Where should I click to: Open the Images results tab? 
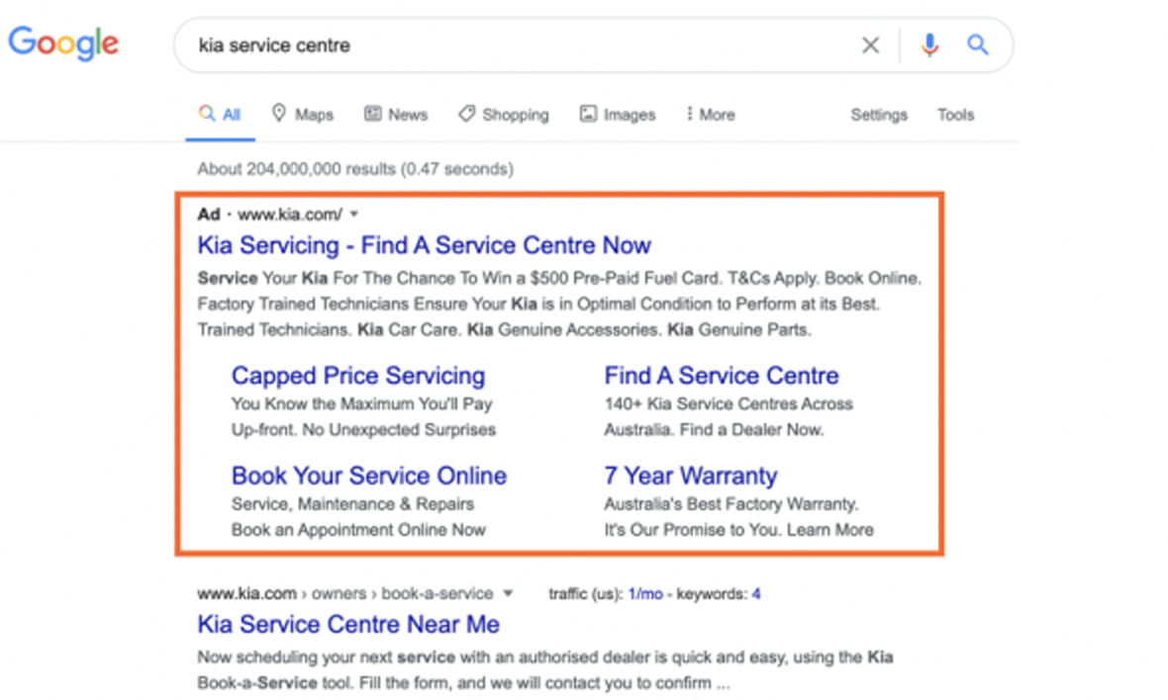click(618, 114)
